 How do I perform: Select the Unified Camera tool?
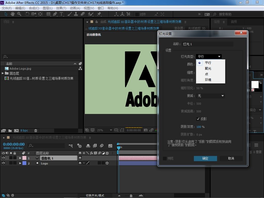34,14
